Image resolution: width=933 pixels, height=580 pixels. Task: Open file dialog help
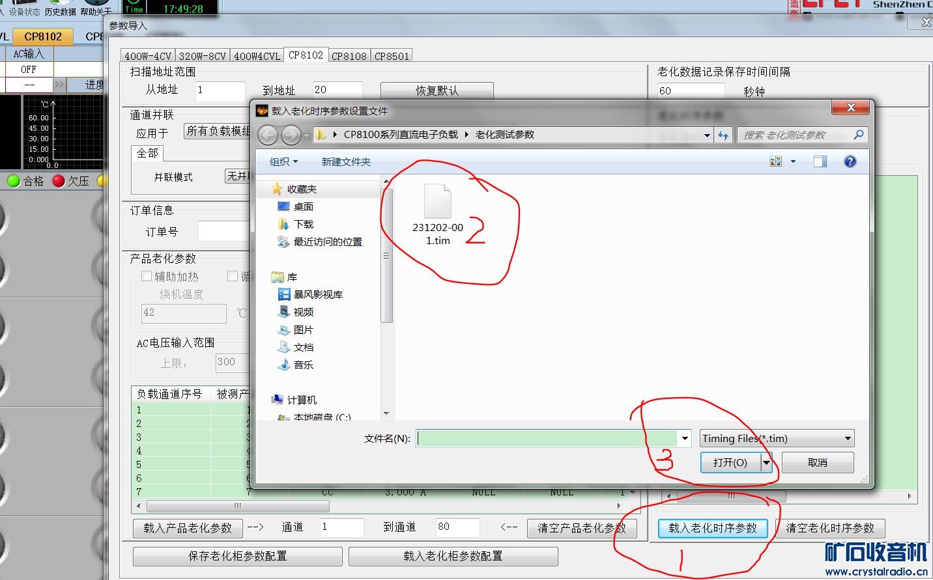pyautogui.click(x=850, y=161)
